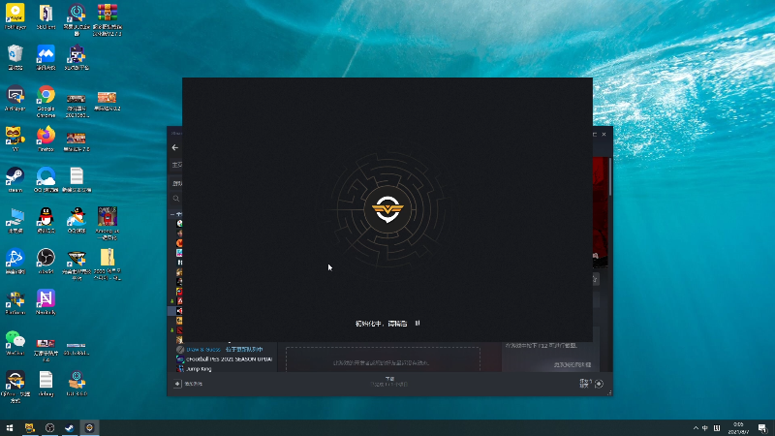Launch Firefox from the desktop
Screen dimensions: 775x436
pos(46,139)
